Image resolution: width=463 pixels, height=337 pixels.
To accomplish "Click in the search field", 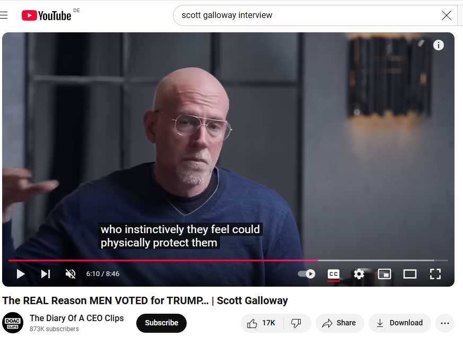I will coord(307,15).
